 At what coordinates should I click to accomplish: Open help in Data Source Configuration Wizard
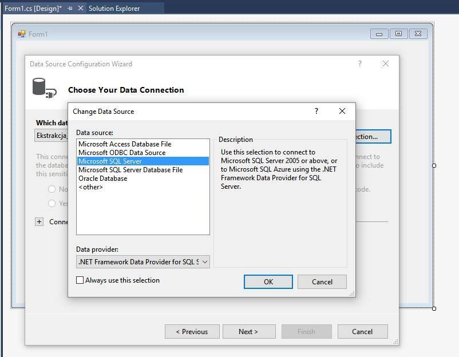pyautogui.click(x=360, y=64)
